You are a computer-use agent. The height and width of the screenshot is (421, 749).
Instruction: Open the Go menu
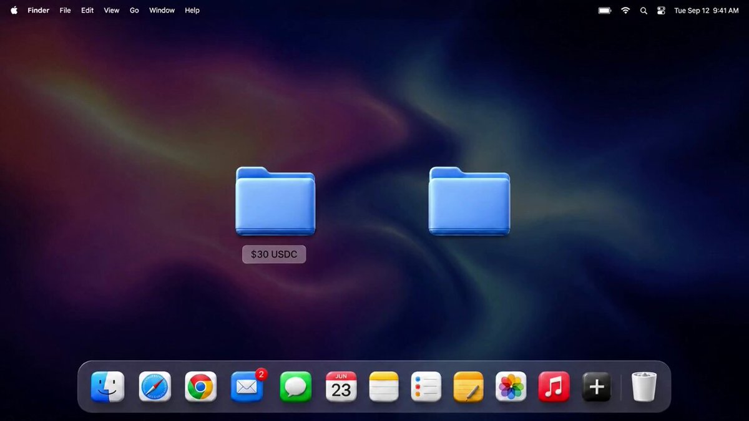[x=134, y=11]
